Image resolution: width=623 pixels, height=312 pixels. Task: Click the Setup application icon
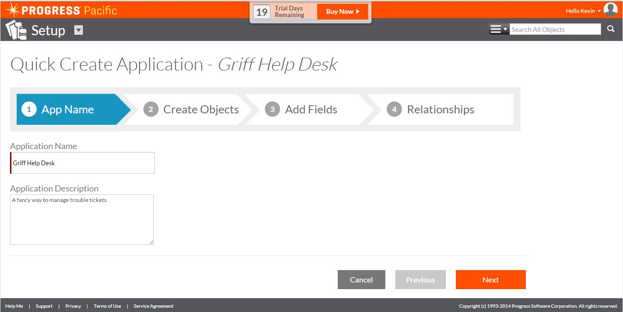(16, 30)
